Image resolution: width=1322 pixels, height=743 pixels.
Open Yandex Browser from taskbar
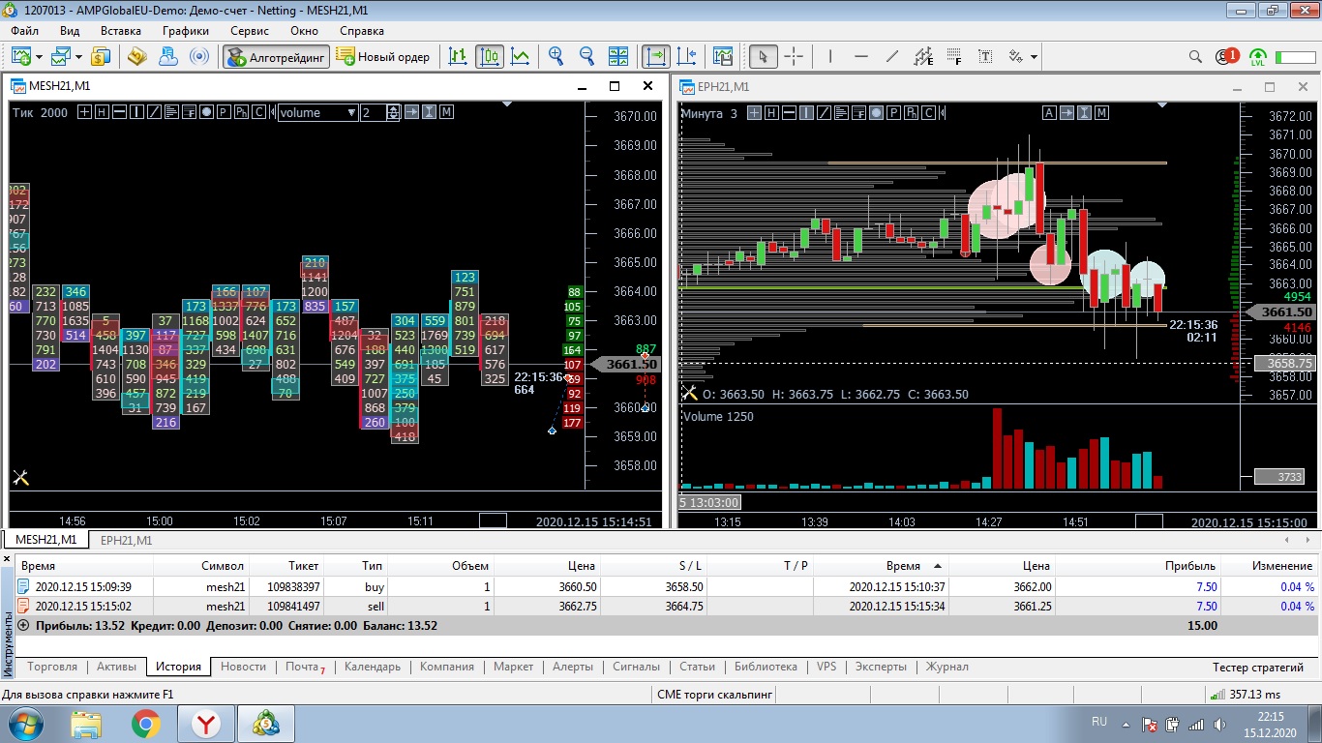[x=206, y=723]
